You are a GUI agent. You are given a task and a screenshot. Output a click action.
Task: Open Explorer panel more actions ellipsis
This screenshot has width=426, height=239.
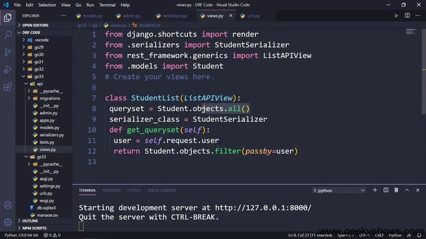pyautogui.click(x=63, y=16)
